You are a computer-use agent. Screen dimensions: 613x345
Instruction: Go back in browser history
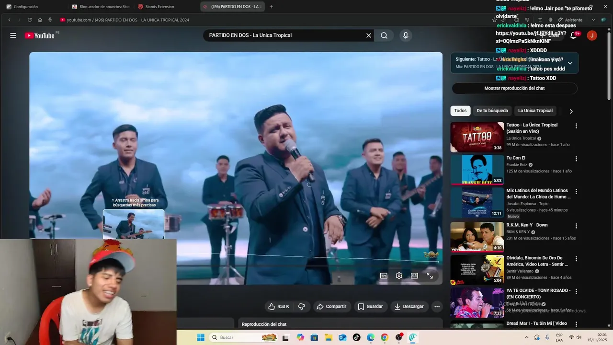click(x=9, y=20)
